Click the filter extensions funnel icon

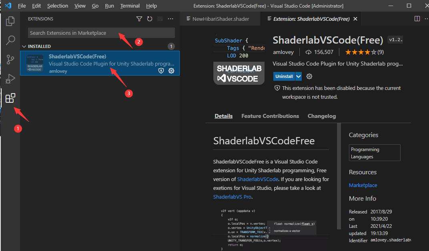click(x=139, y=19)
